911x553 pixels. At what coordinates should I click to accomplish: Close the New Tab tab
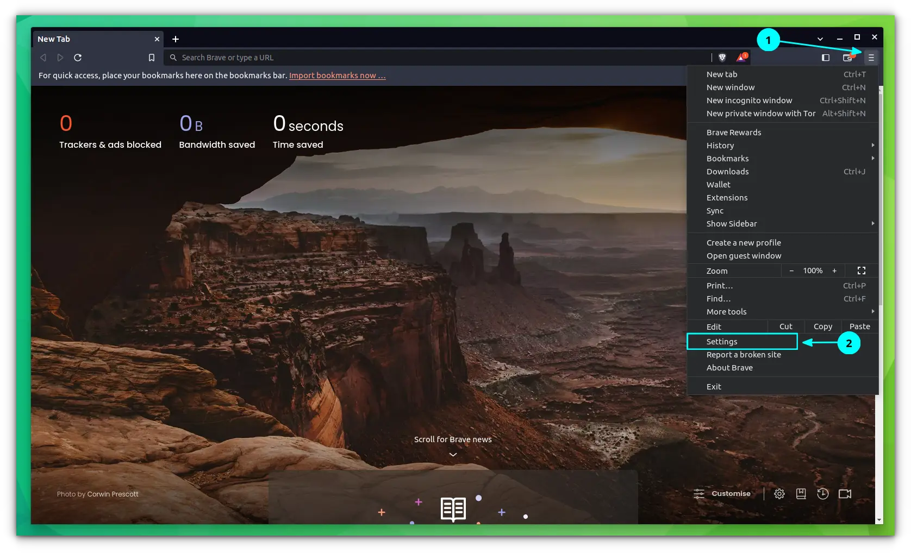pos(157,39)
